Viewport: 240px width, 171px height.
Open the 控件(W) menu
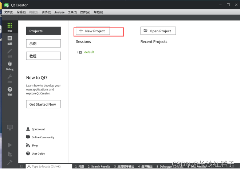(x=85, y=12)
